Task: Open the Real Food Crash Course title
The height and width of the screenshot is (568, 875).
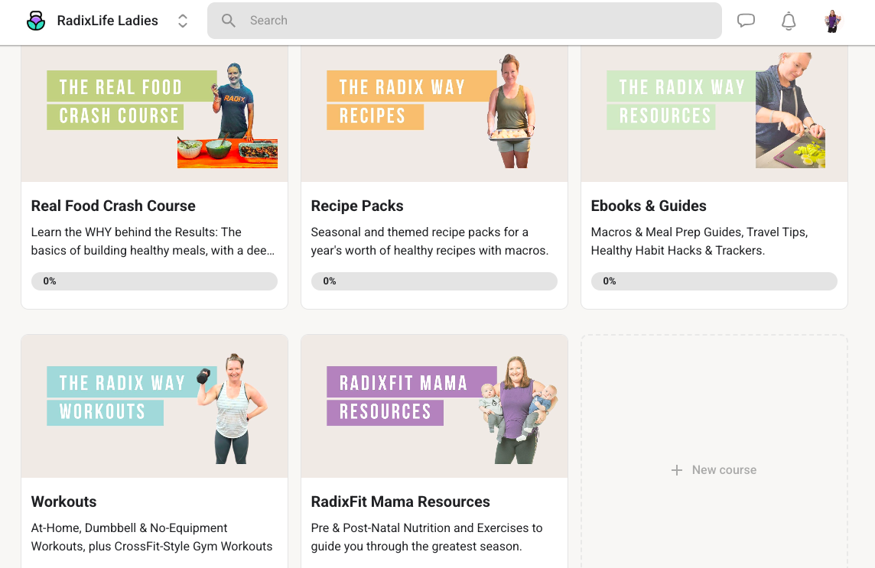Action: tap(113, 206)
